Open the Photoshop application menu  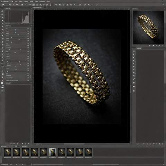pos(5,1)
